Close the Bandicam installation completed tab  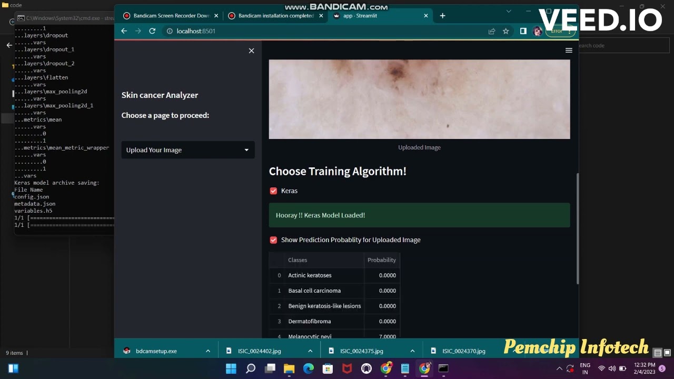tap(321, 16)
